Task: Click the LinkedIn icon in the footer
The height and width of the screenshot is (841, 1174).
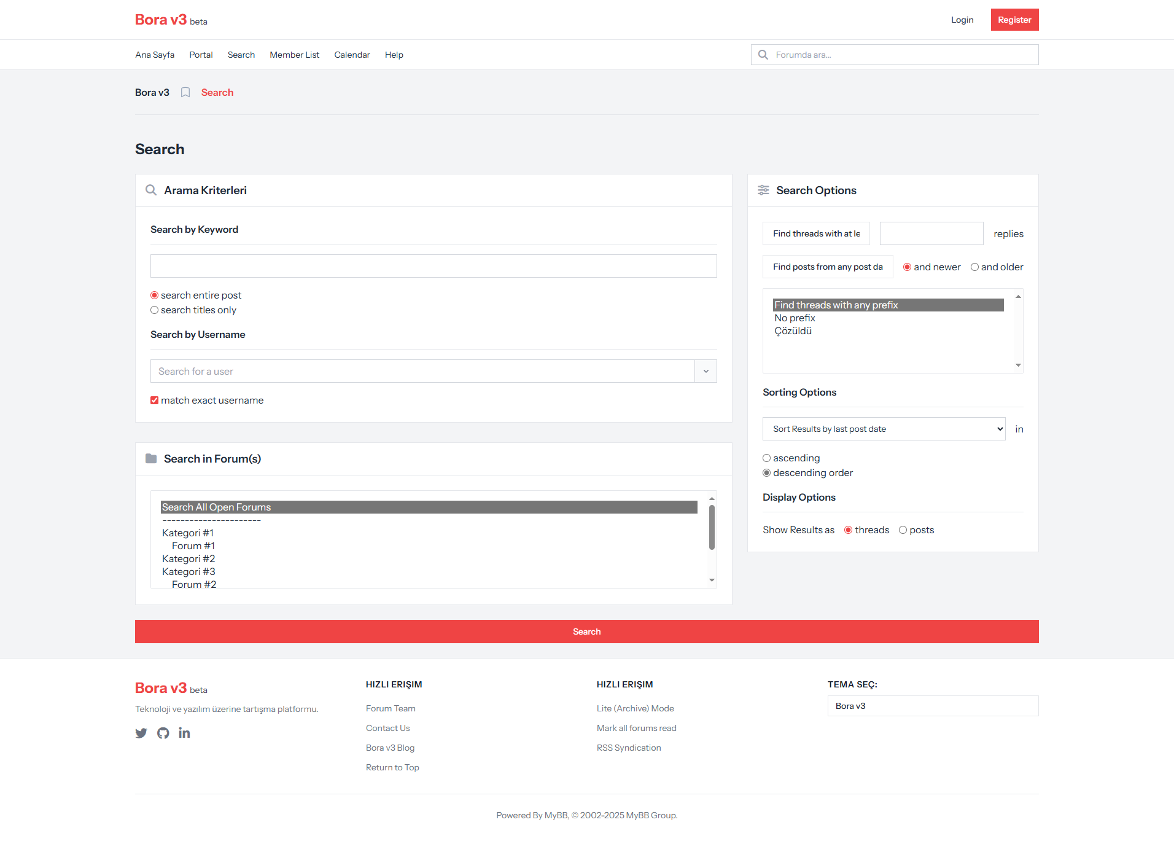Action: (x=184, y=733)
